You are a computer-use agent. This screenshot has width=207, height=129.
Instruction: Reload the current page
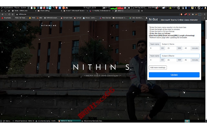[9, 14]
